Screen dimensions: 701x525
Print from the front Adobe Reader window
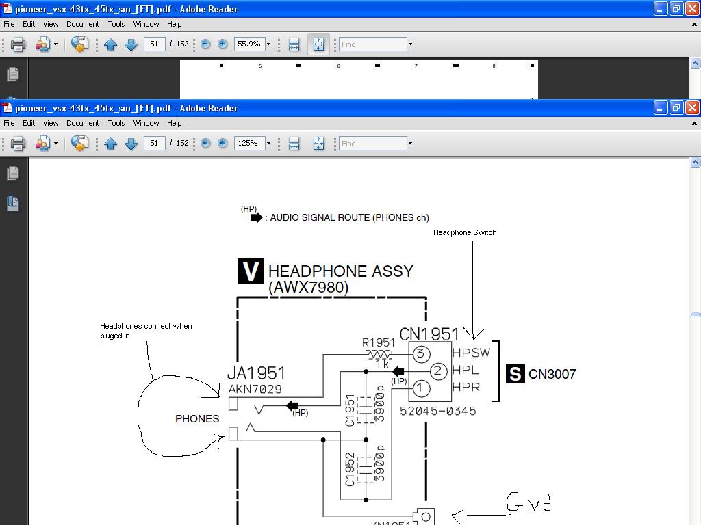pyautogui.click(x=18, y=144)
